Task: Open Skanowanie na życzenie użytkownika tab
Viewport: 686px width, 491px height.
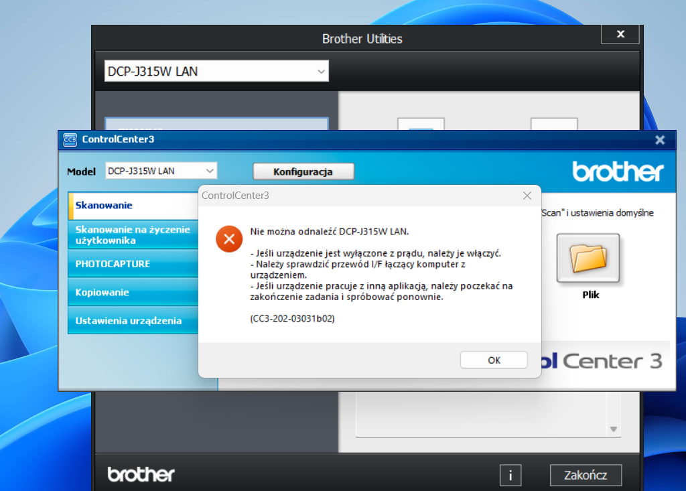Action: [133, 235]
